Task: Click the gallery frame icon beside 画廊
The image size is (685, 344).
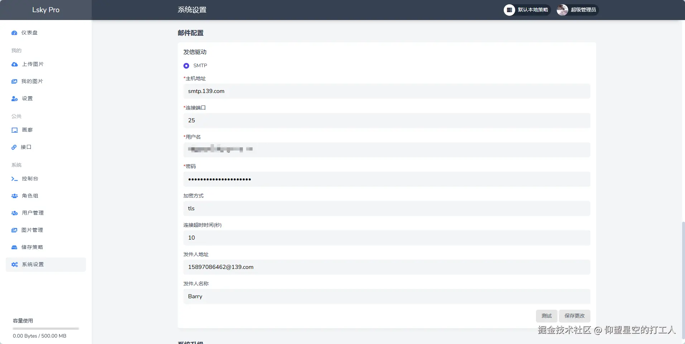Action: (14, 130)
